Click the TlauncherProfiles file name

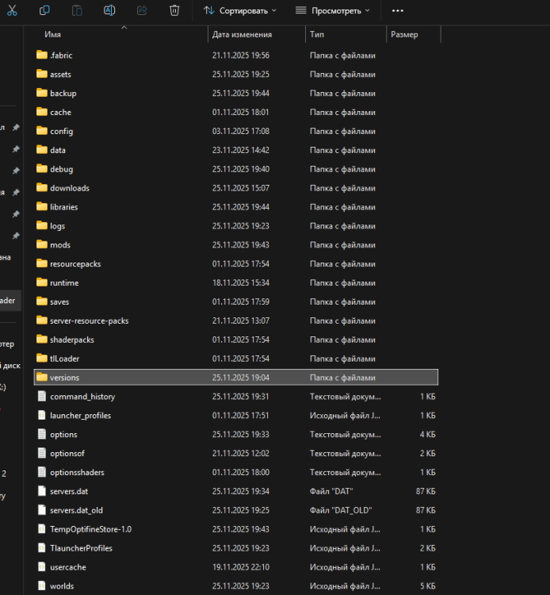(81, 548)
